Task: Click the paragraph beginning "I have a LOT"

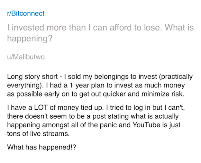Action: pyautogui.click(x=96, y=121)
